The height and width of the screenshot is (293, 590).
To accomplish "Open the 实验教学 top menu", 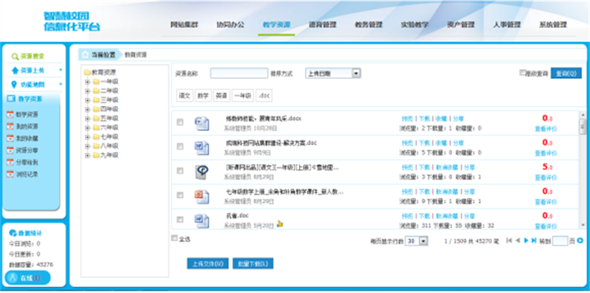I will [414, 25].
